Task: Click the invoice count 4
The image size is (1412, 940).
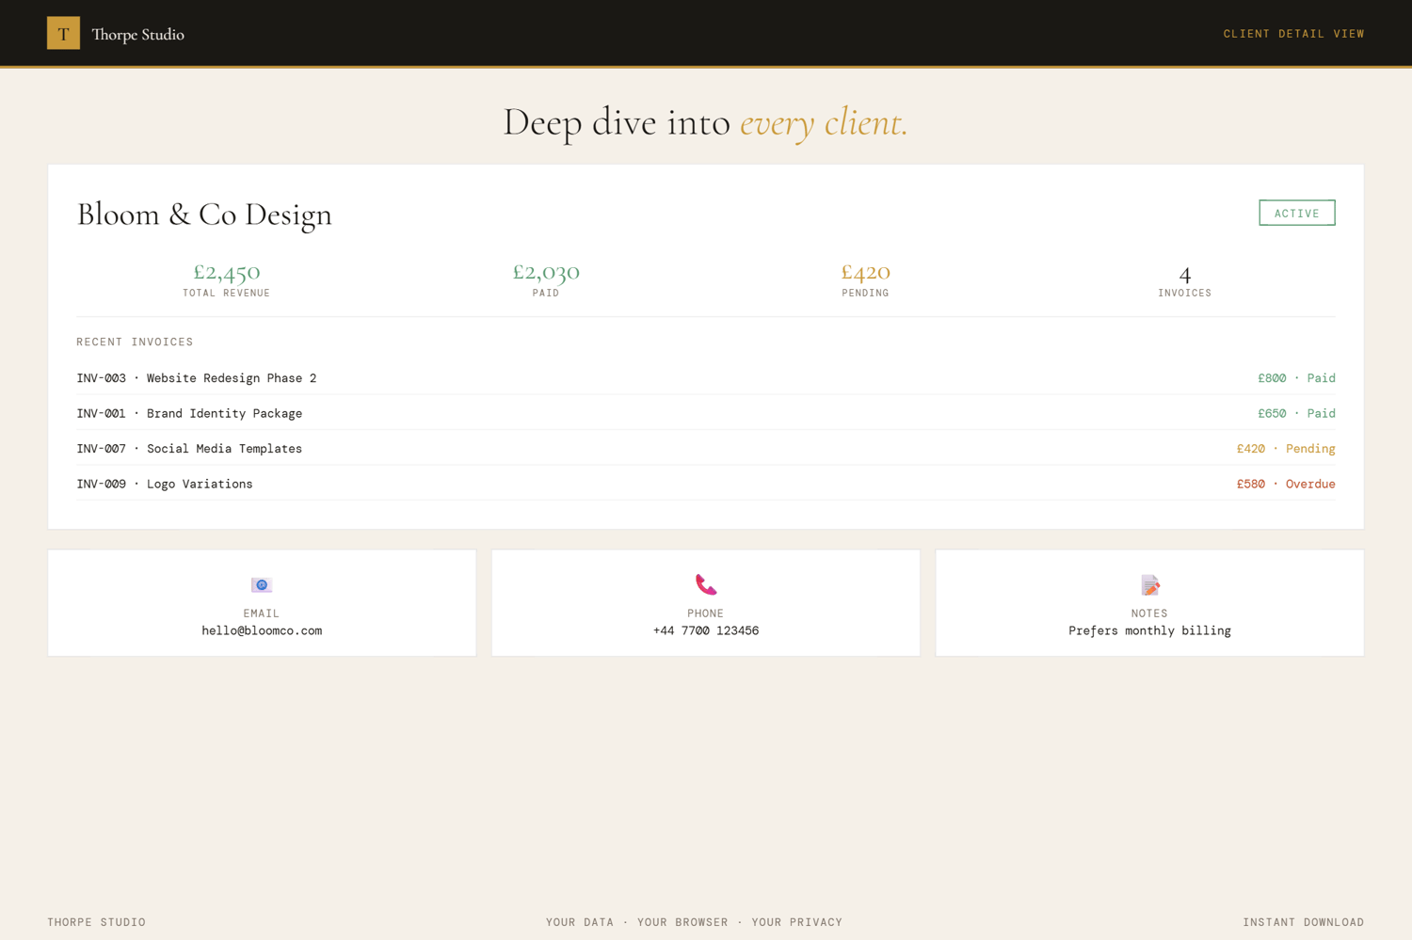Action: (1185, 274)
